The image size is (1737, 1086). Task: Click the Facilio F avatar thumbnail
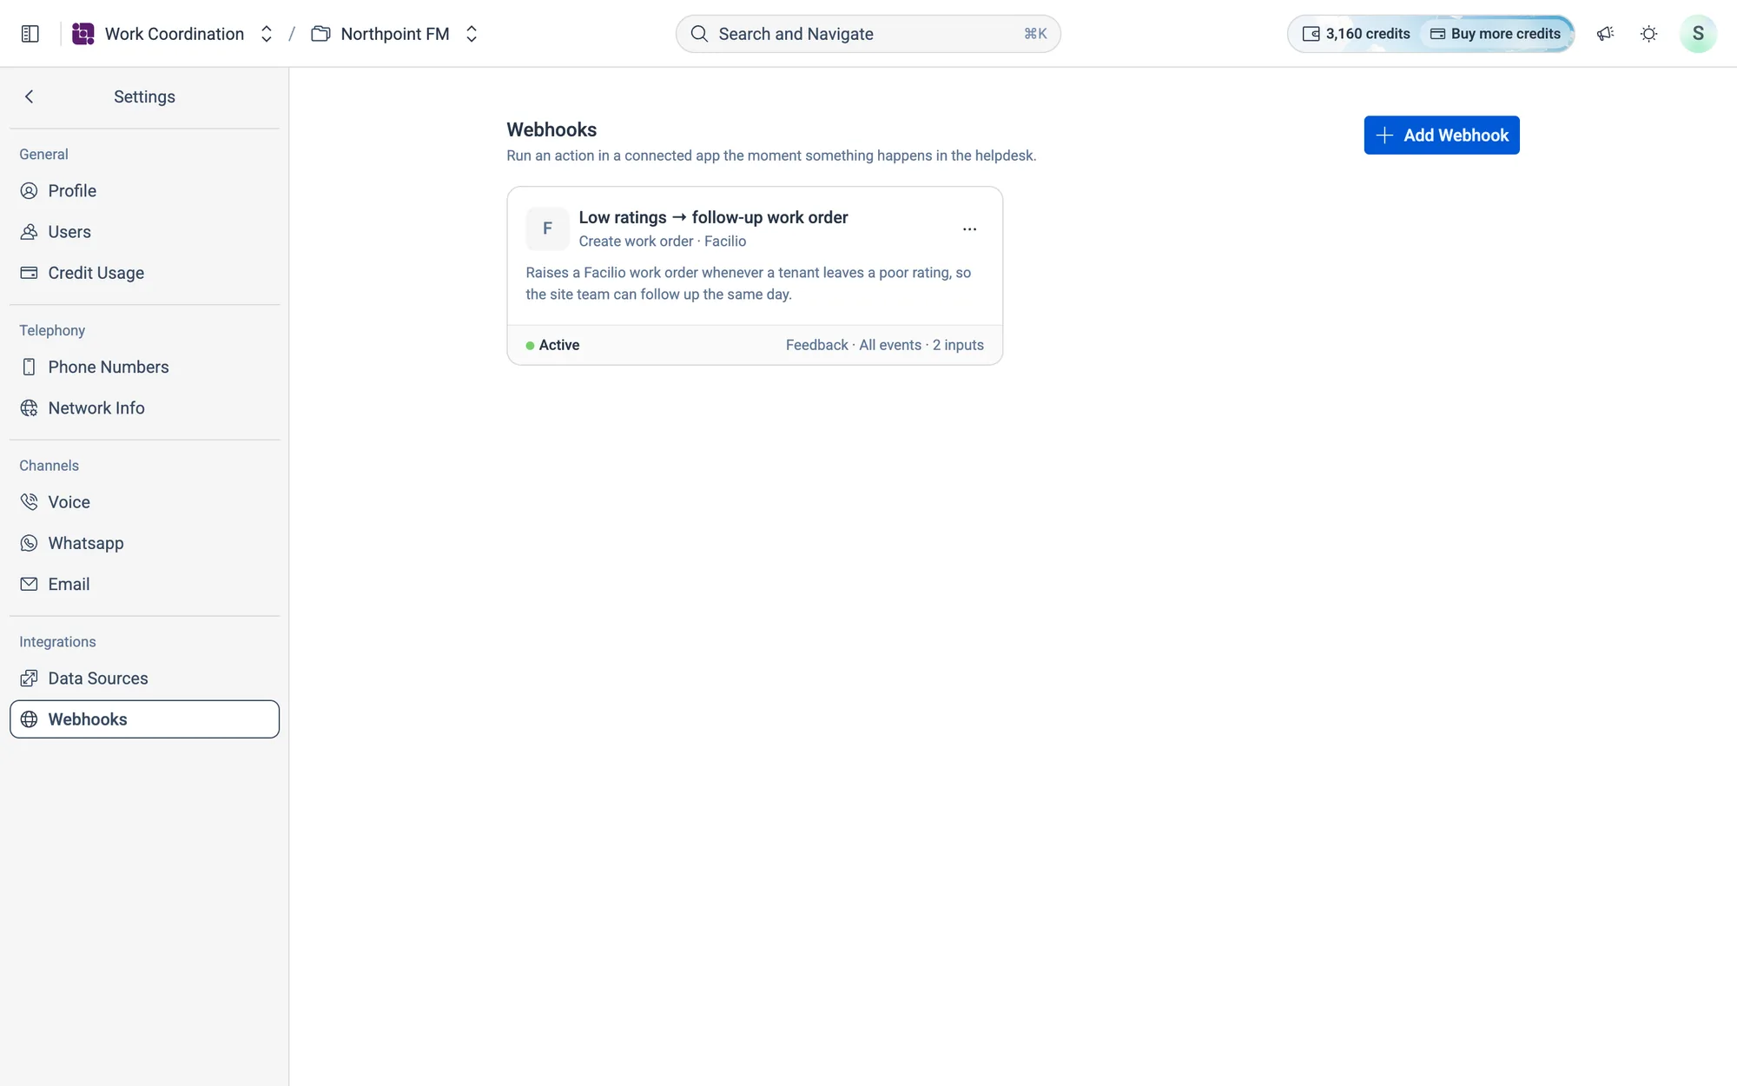coord(547,228)
